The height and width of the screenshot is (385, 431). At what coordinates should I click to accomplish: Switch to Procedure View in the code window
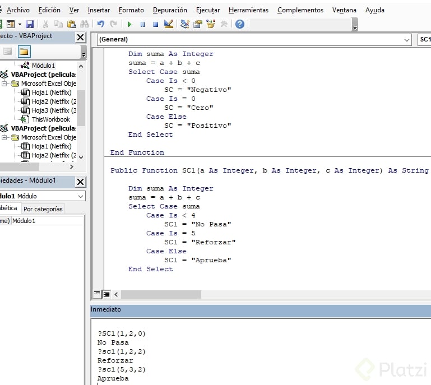pos(97,294)
